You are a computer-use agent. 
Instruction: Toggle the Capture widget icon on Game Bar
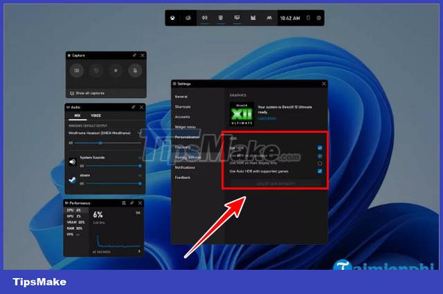coord(221,18)
